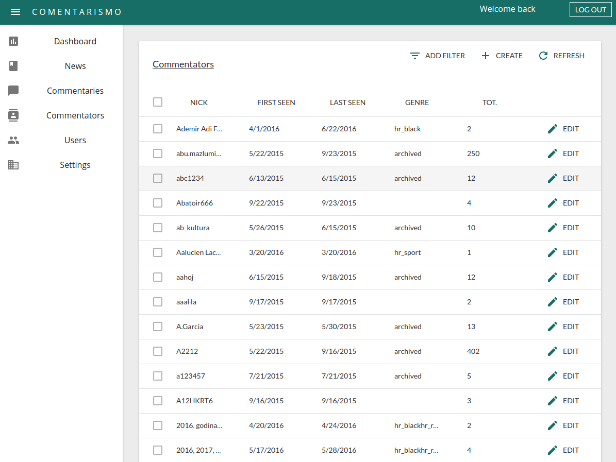
Task: Click the Settings building icon in sidebar
Action: pos(13,165)
